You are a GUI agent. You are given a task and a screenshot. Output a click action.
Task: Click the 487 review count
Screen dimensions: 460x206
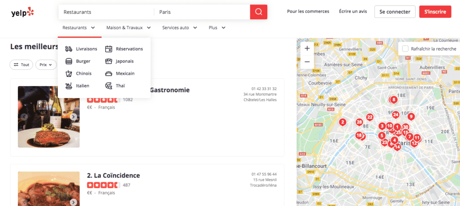coord(126,185)
